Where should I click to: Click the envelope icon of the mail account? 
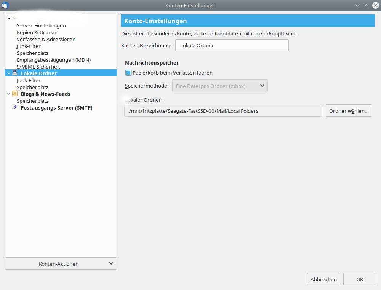14,18
